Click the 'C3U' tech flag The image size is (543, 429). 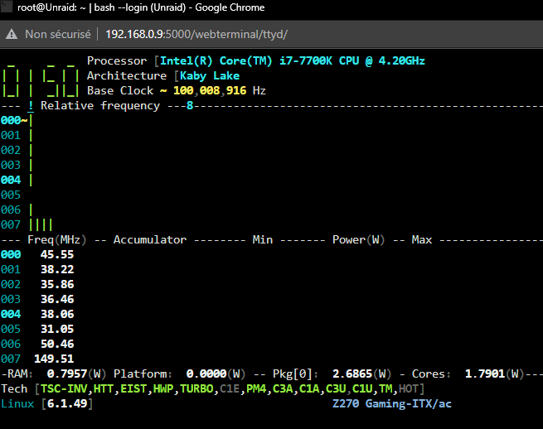pyautogui.click(x=336, y=389)
